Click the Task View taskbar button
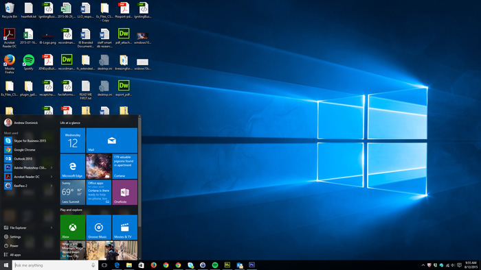481x270 pixels. point(104,265)
